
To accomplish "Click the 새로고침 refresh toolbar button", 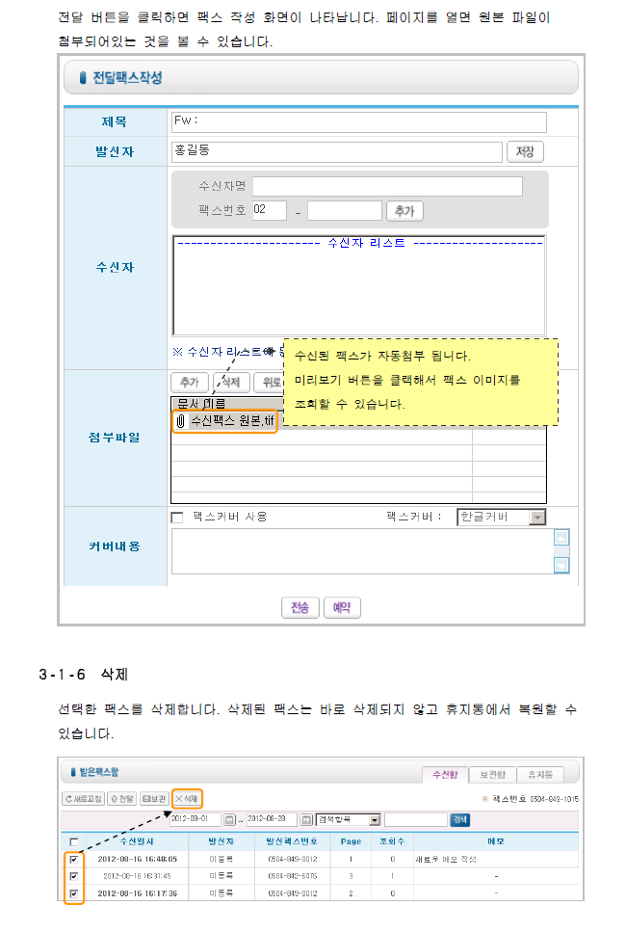I will (83, 798).
